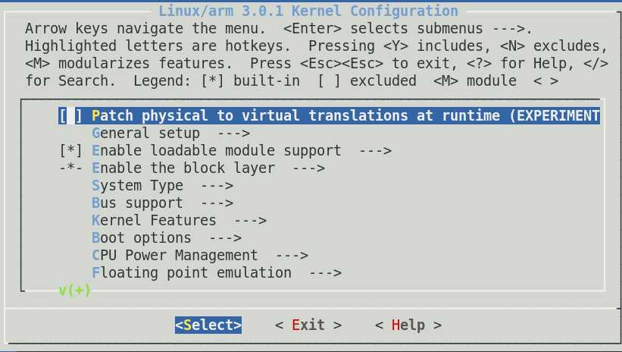The image size is (622, 352).
Task: Open the Bus support submenu
Action: pos(163,203)
